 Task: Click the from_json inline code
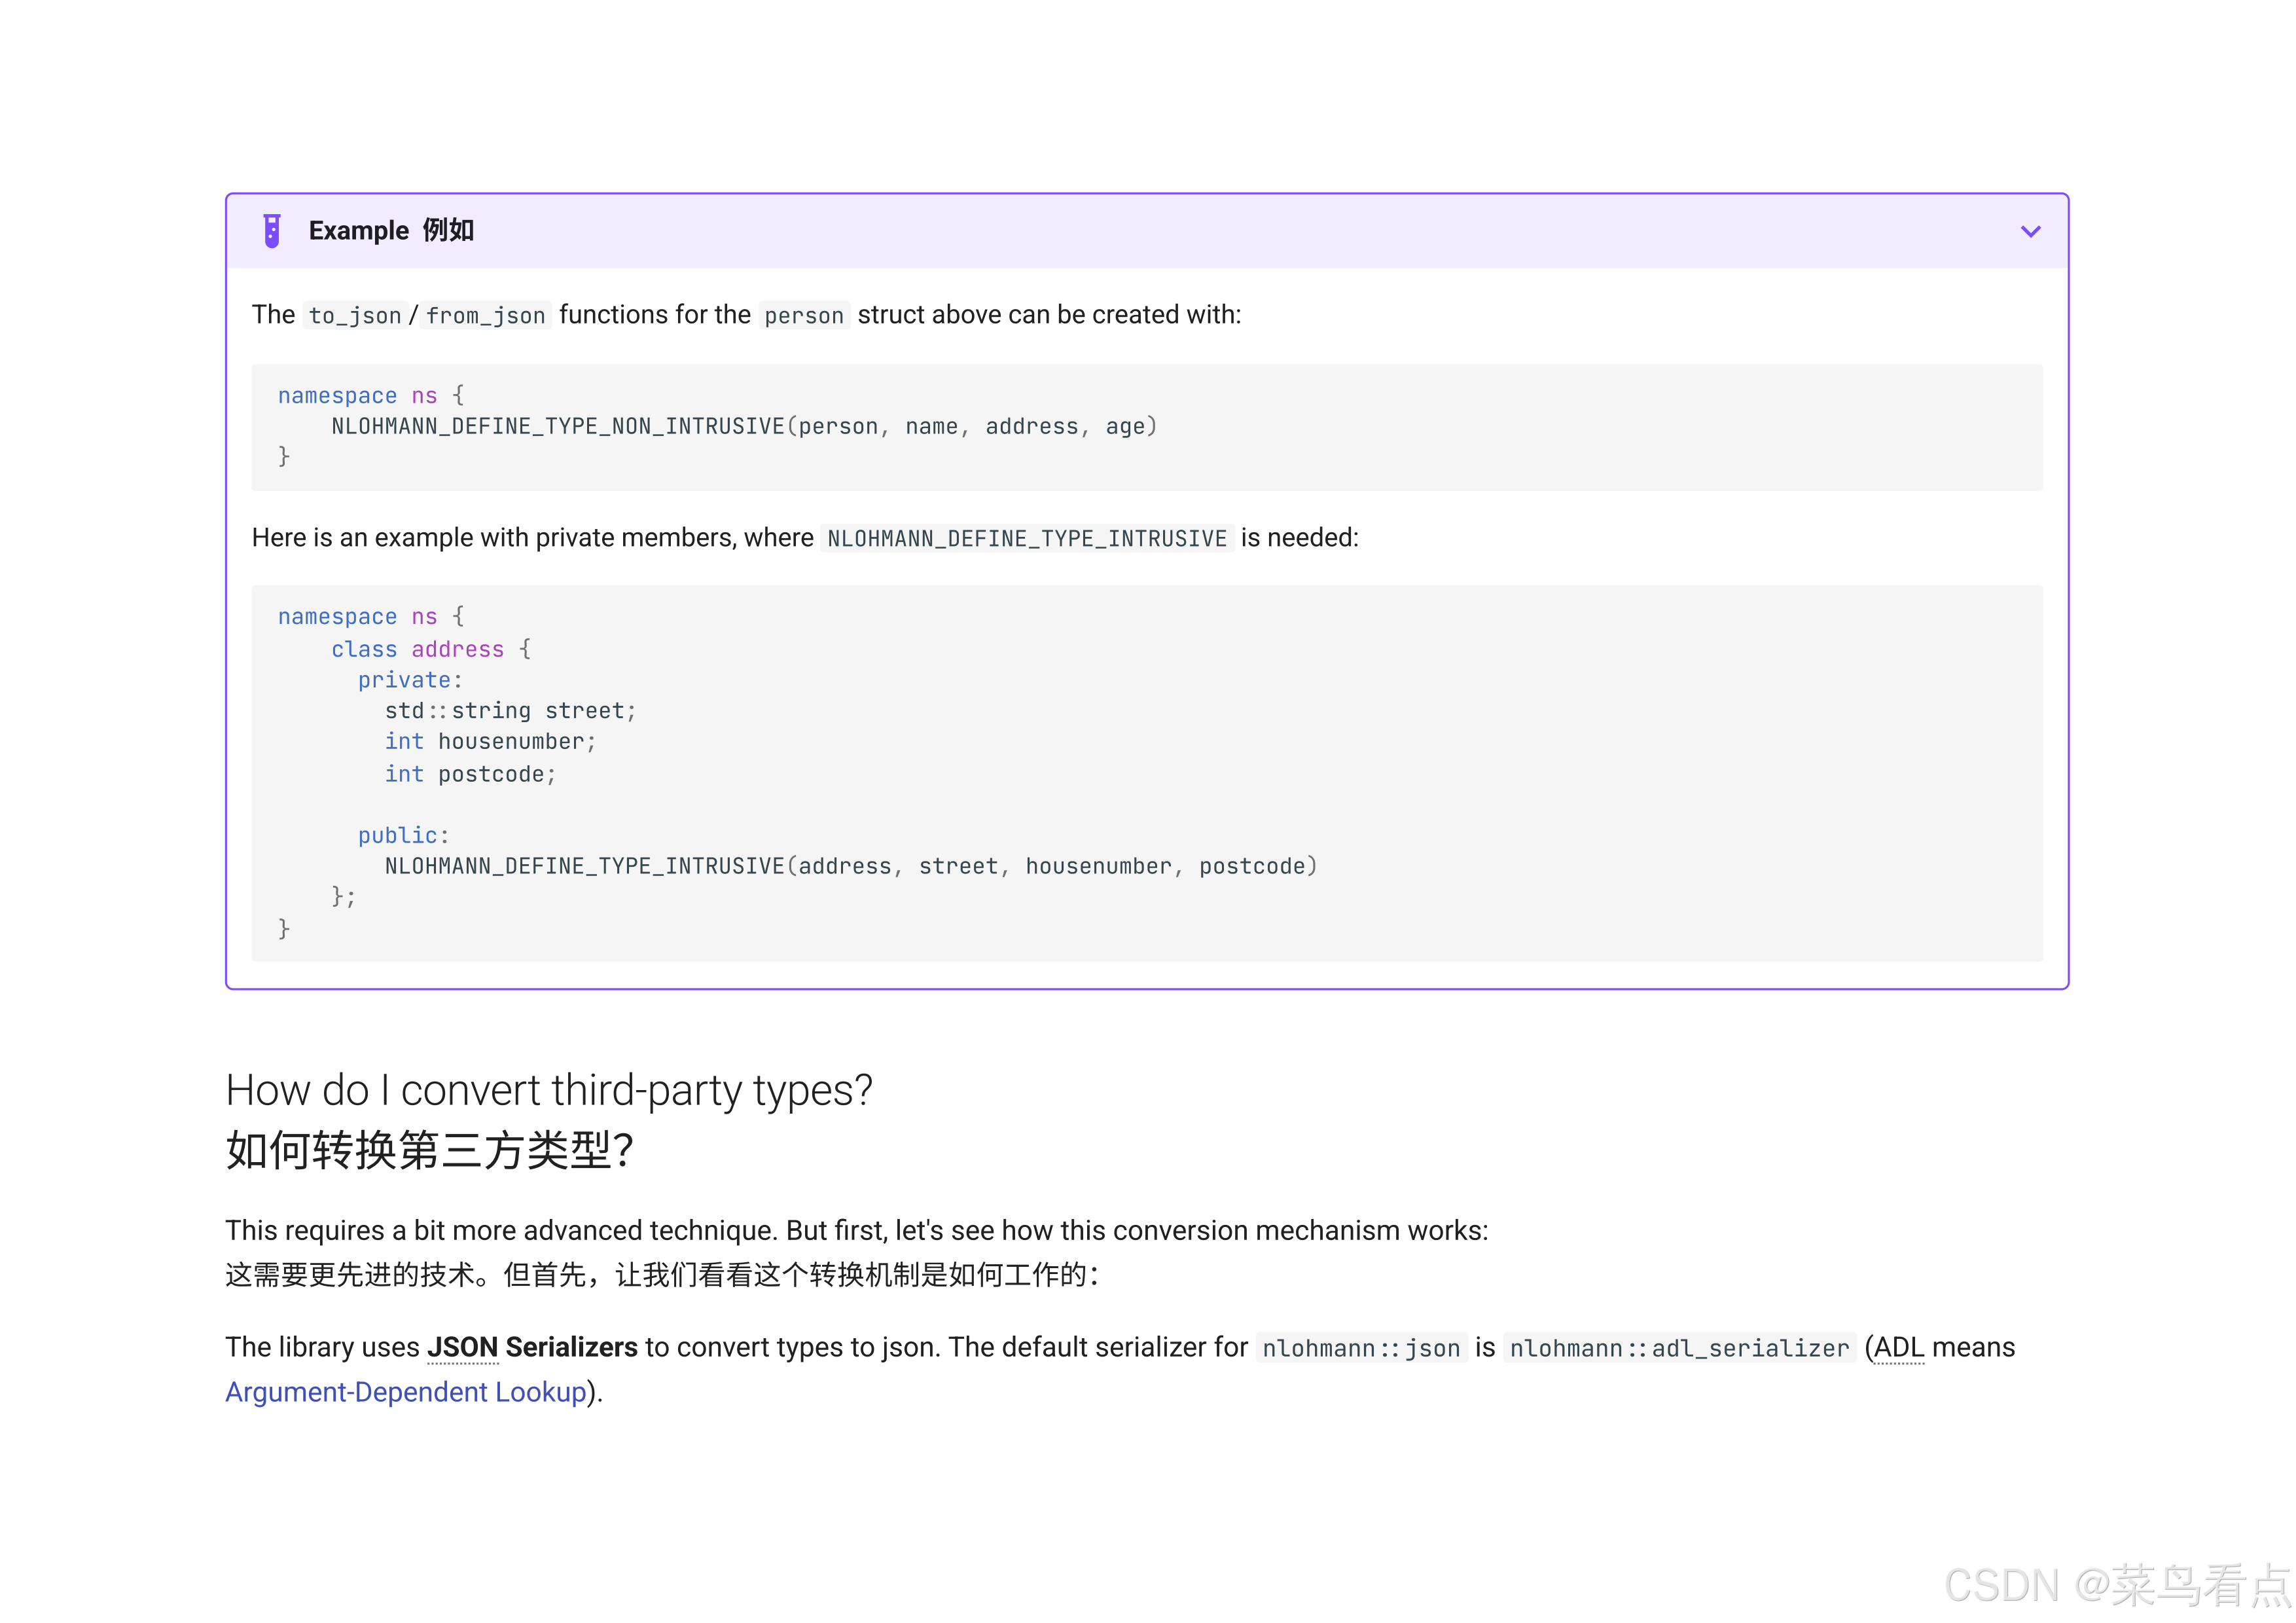click(x=485, y=316)
